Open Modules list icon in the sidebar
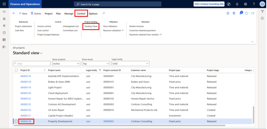This screenshot has width=267, height=129. 4,47
